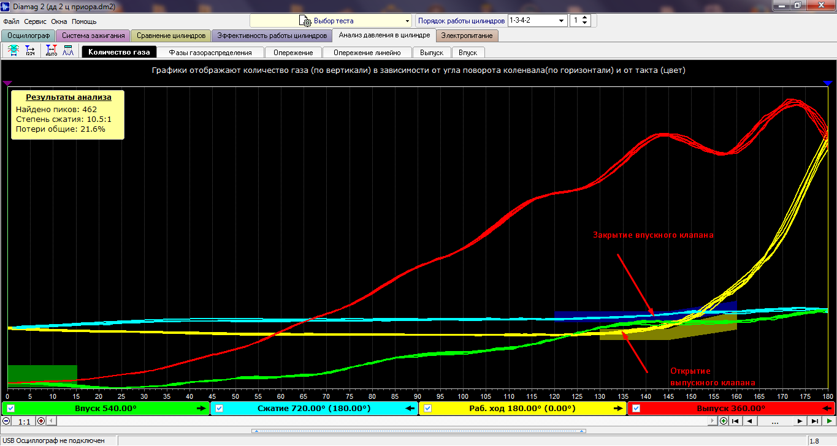Toggle the Впуск 540.00° checkbox

(10, 408)
